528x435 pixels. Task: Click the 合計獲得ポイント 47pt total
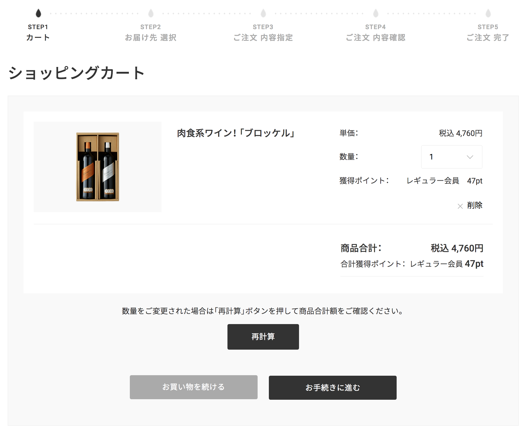[x=474, y=264]
